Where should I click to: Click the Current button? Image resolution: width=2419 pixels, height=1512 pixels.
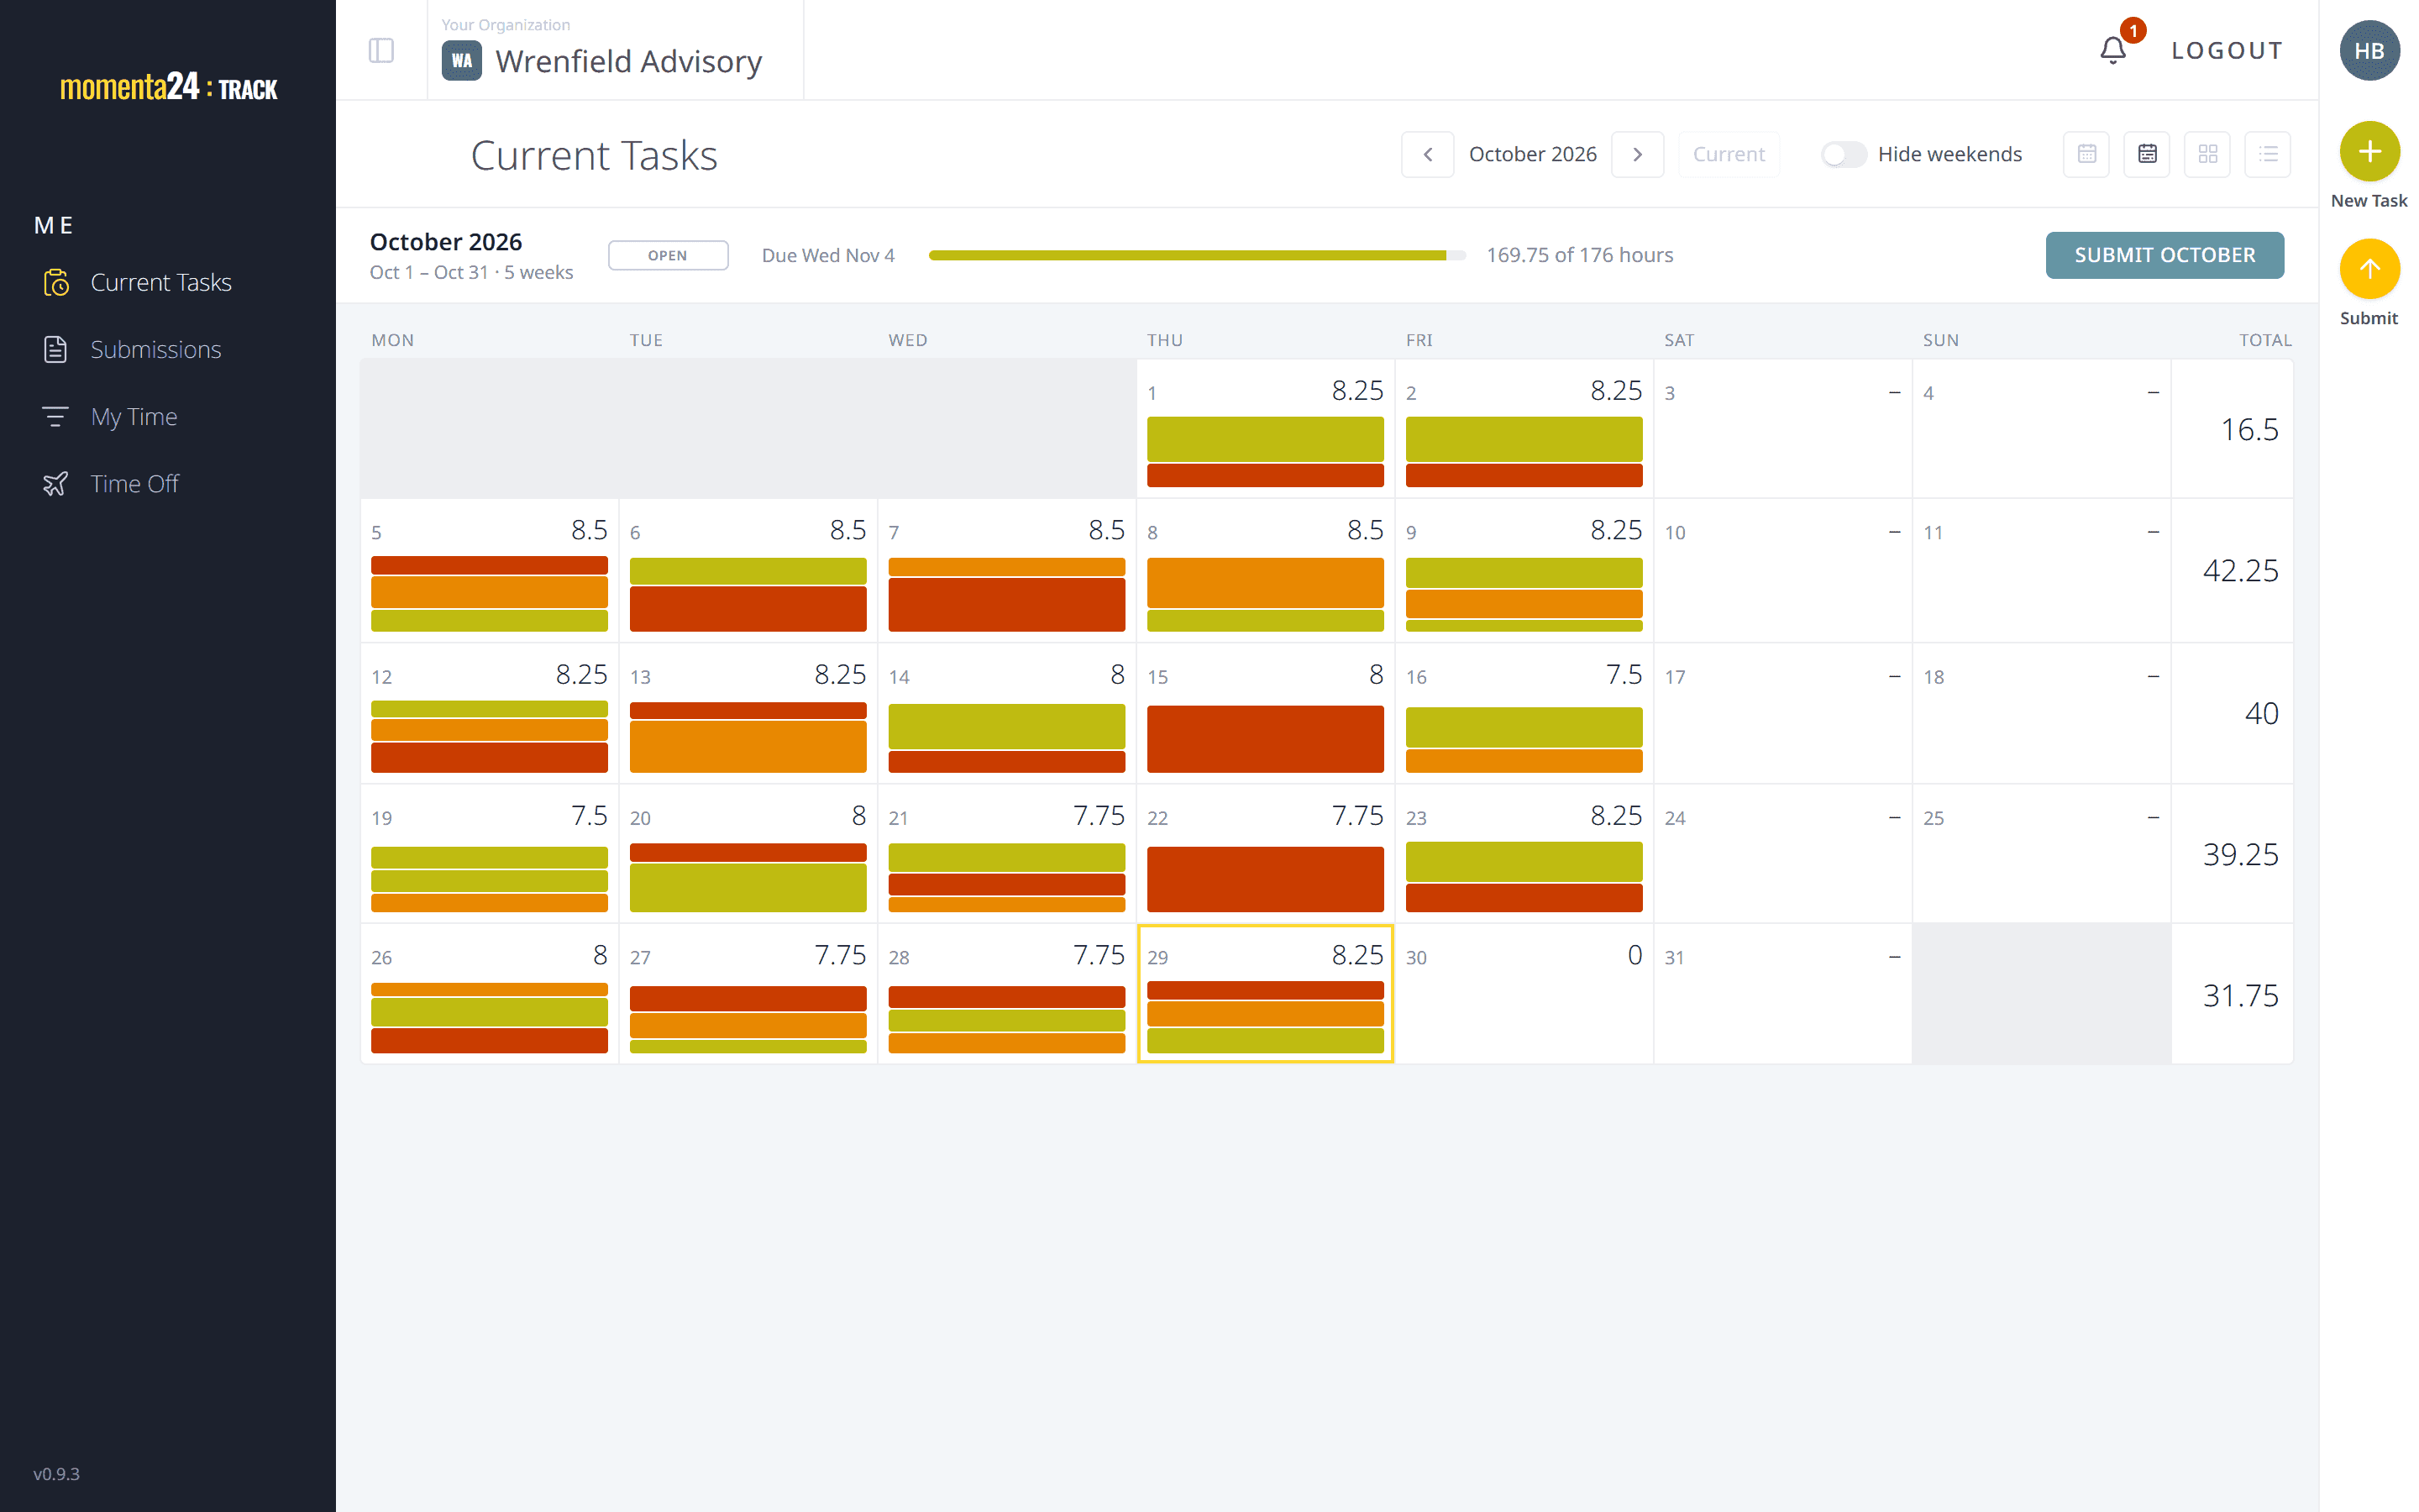point(1729,154)
